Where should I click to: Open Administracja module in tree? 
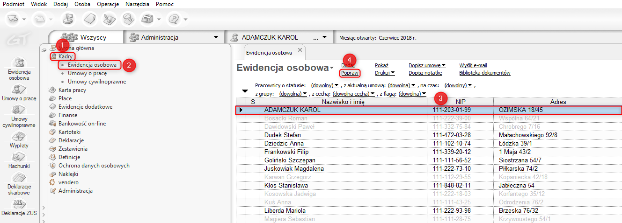pyautogui.click(x=75, y=191)
